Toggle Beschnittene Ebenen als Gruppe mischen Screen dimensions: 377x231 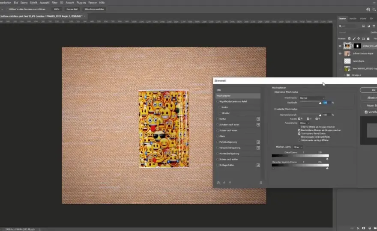[x=299, y=130]
